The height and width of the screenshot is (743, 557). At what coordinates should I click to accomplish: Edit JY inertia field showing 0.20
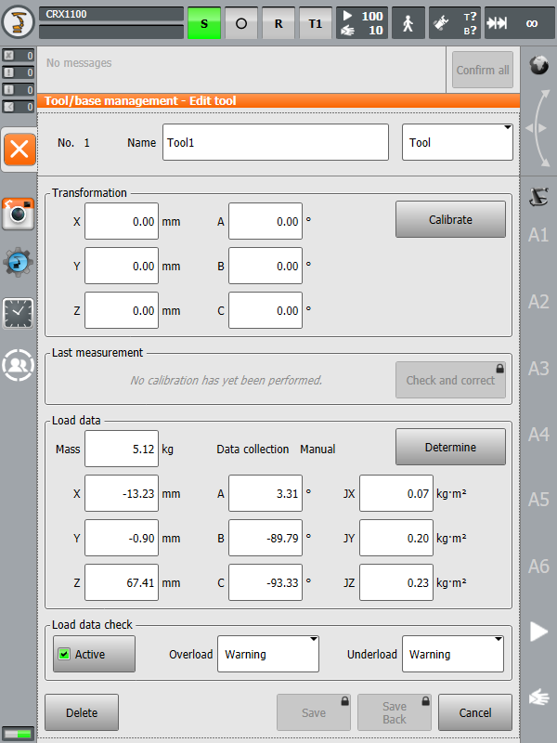396,538
